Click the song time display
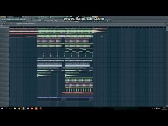The height and width of the screenshot is (126, 168). click(41, 17)
